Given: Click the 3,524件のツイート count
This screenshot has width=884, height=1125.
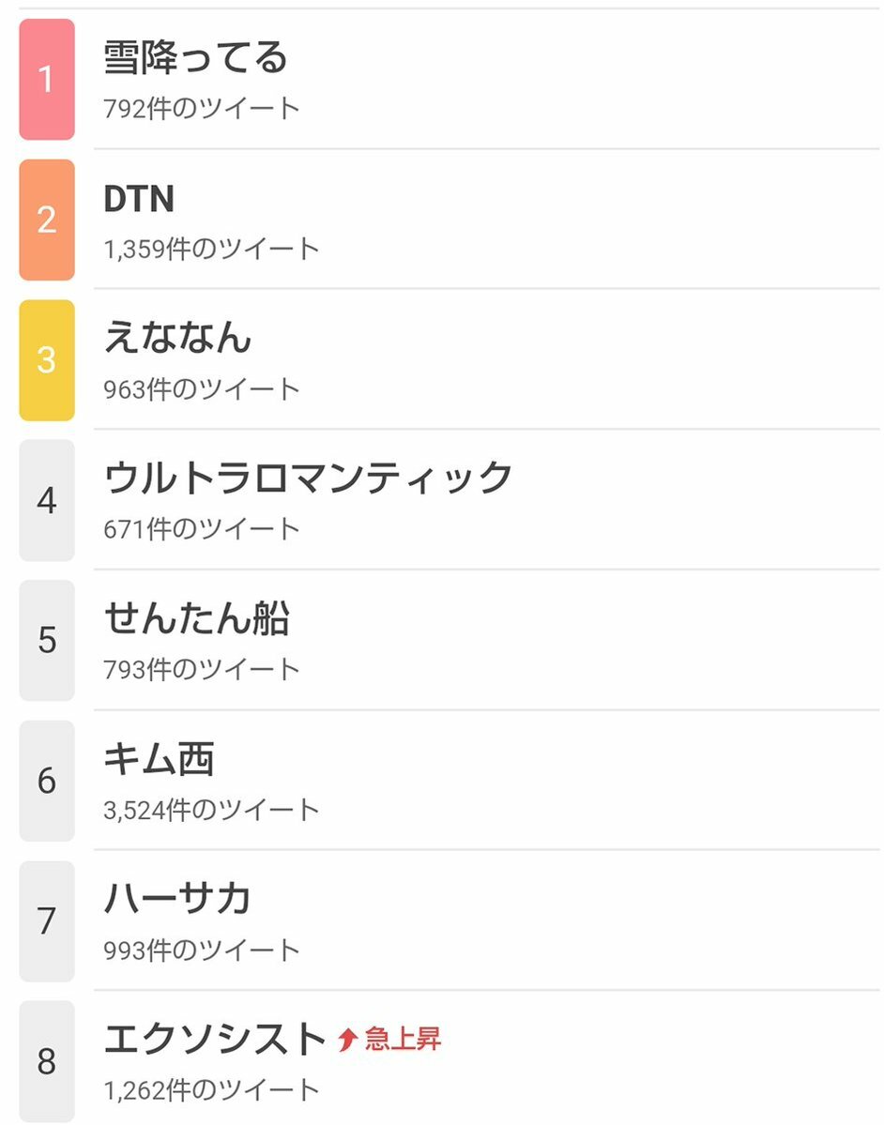Looking at the screenshot, I should click(x=212, y=810).
